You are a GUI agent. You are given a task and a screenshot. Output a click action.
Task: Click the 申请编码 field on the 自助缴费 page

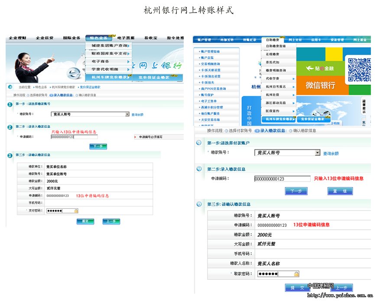tap(283, 179)
